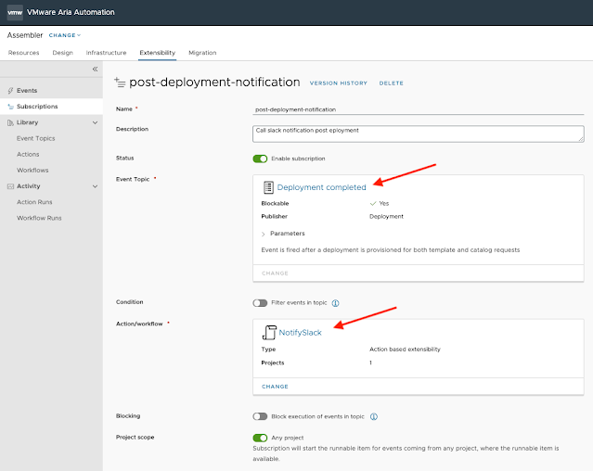Click the subscription icon beside page title
The image size is (593, 471).
(x=120, y=82)
